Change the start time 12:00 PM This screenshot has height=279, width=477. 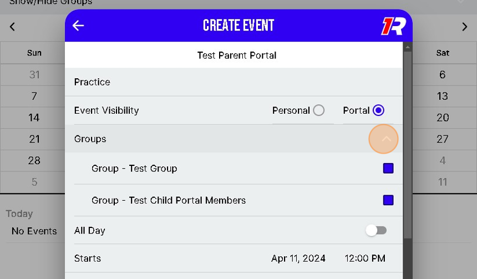pos(365,258)
